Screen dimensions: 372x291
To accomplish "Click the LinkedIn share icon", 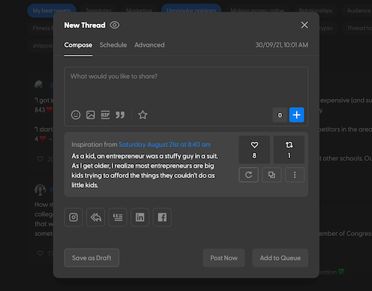I will pyautogui.click(x=140, y=218).
